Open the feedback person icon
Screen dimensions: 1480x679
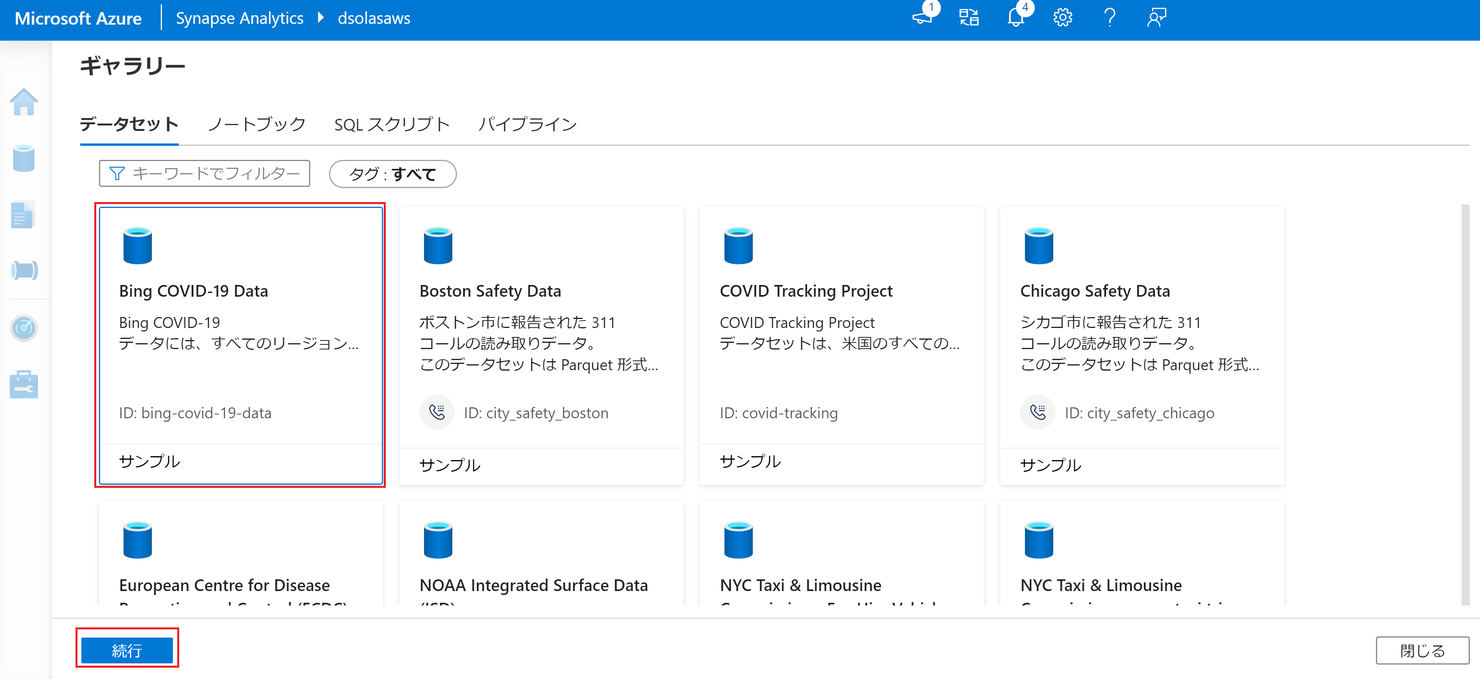click(x=1156, y=18)
